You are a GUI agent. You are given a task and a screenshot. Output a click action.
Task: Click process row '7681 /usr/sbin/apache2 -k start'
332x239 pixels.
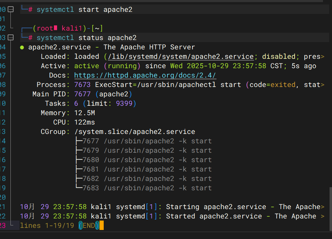147,169
